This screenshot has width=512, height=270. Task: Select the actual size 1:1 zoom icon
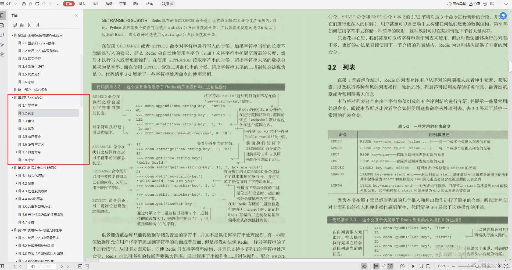(x=415, y=266)
